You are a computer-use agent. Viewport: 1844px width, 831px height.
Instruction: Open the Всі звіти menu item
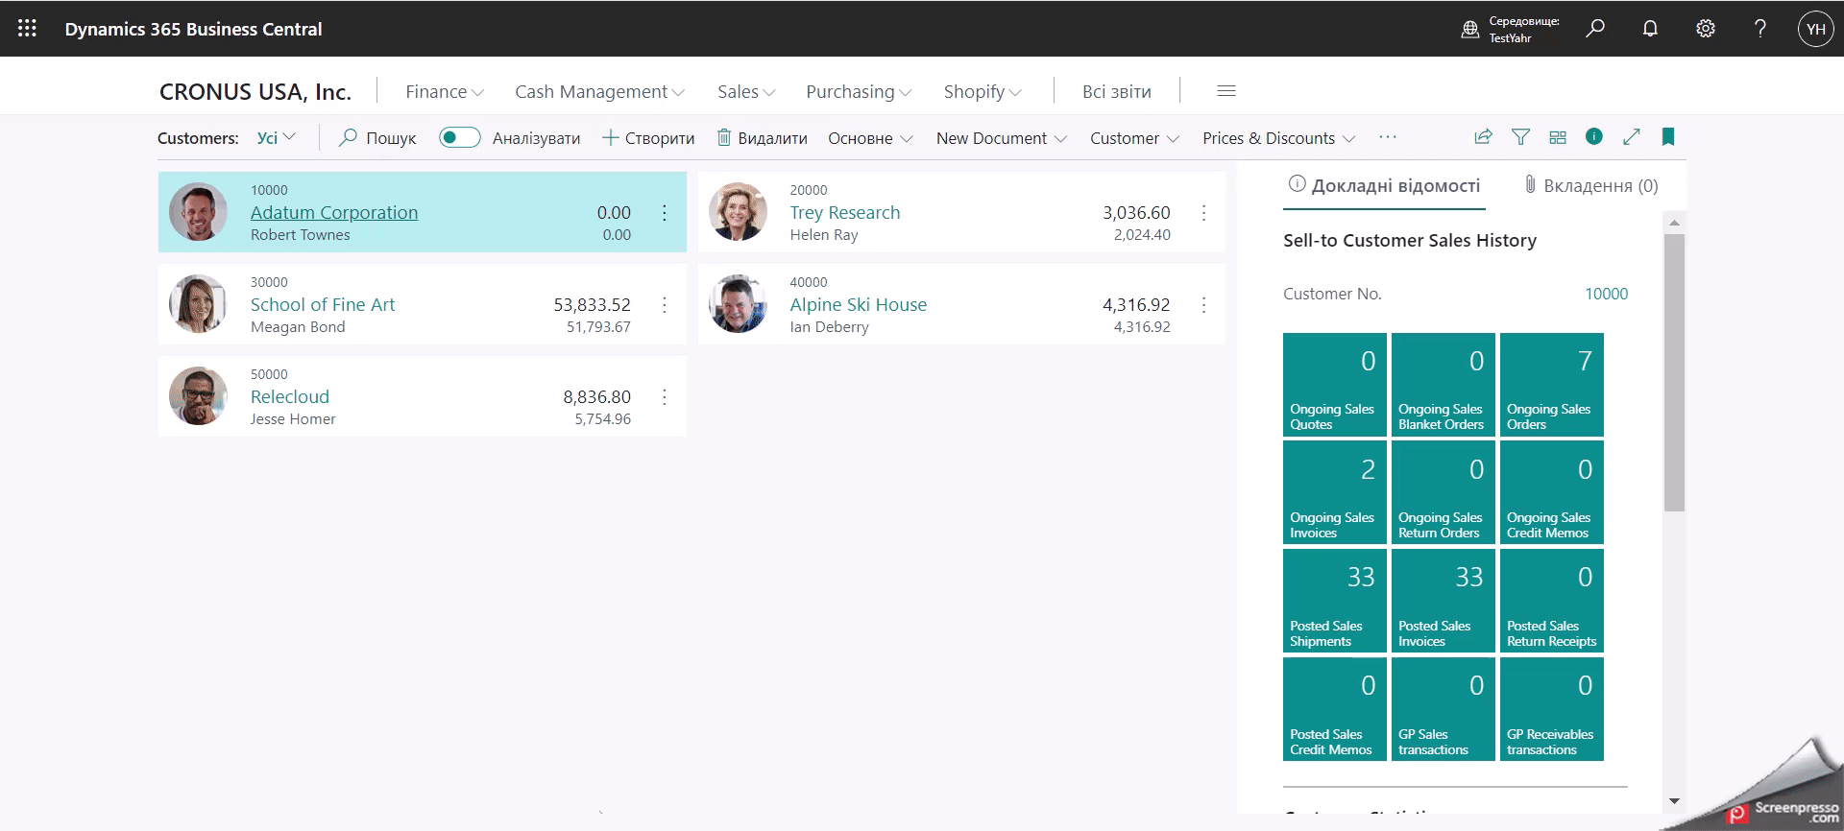(1116, 91)
